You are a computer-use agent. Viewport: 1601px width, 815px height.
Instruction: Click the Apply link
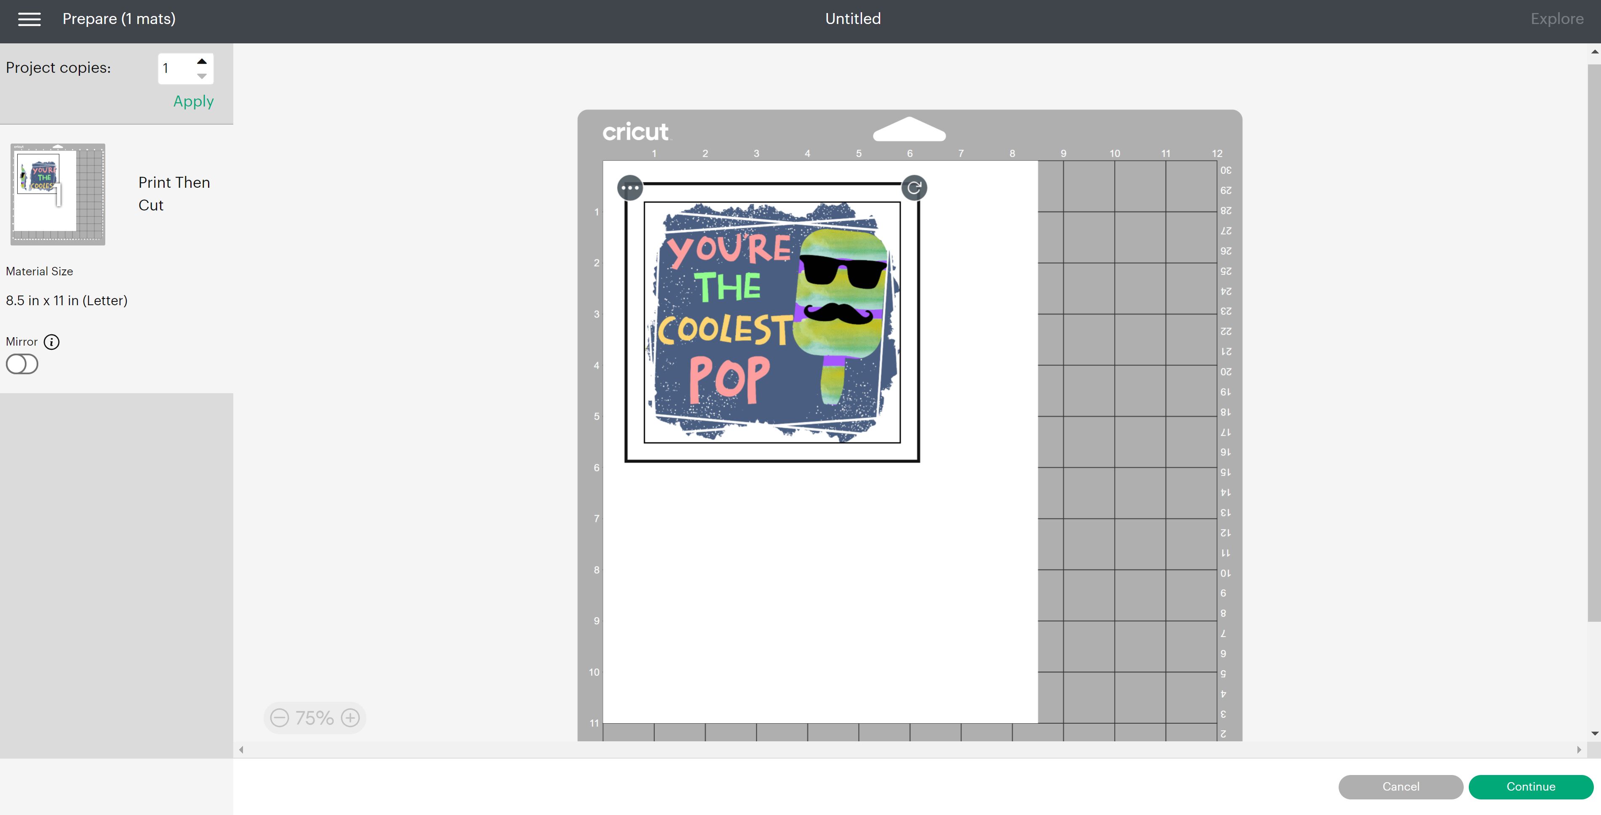(193, 101)
